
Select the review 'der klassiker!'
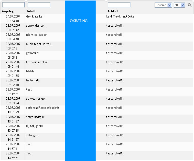(35, 16)
